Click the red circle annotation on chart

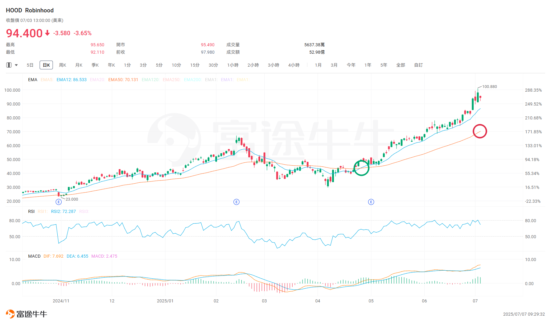click(480, 131)
